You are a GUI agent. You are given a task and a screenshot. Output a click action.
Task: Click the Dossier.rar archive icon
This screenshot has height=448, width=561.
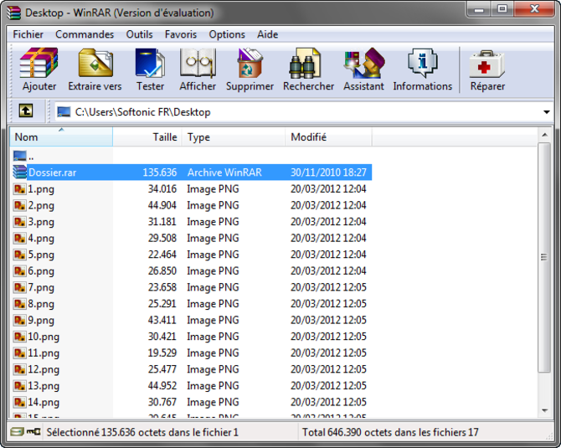tap(20, 173)
